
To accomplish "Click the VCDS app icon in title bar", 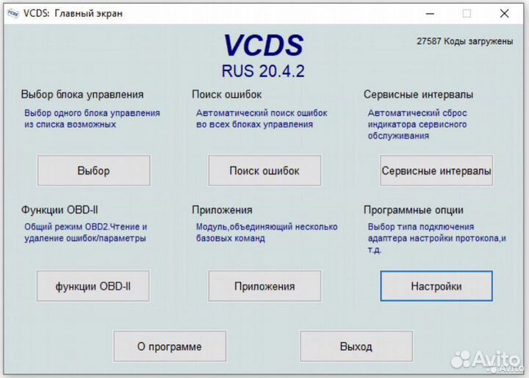I will click(x=13, y=13).
